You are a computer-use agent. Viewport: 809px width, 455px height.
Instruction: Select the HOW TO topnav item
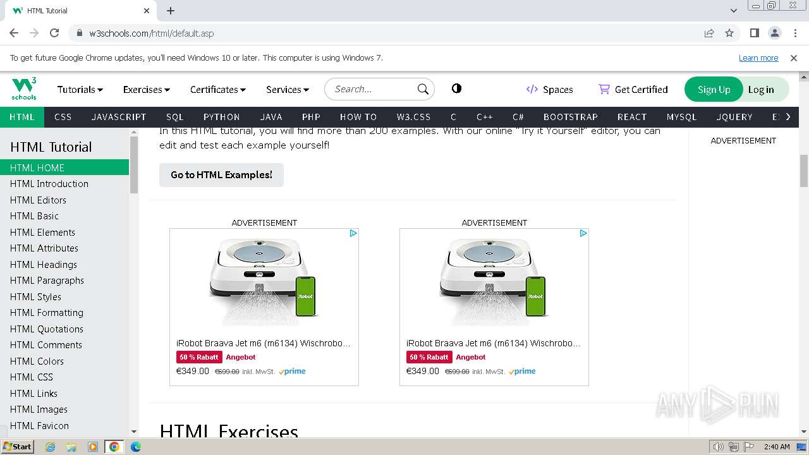point(358,117)
